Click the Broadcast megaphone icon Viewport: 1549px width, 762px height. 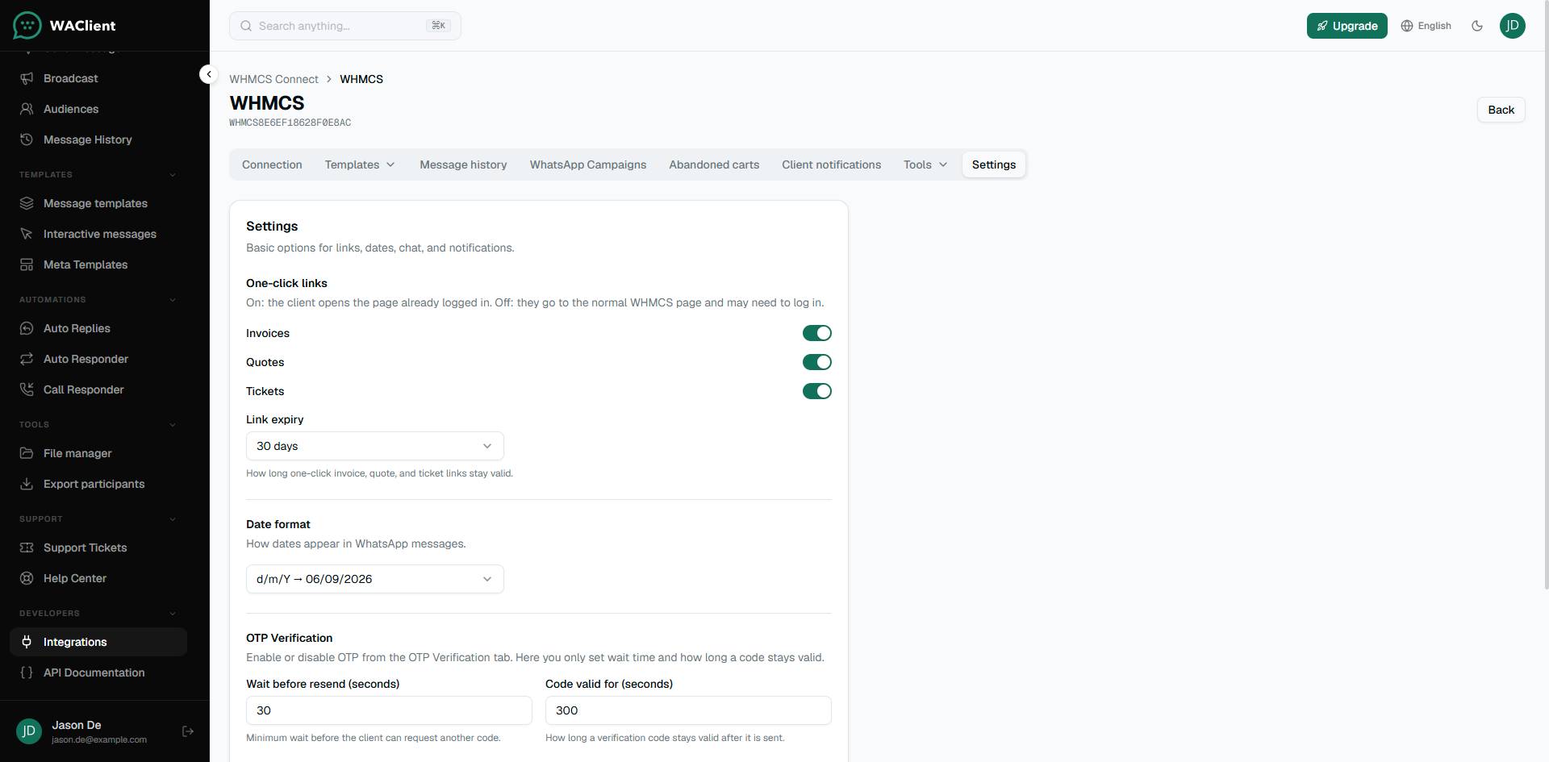pos(27,78)
